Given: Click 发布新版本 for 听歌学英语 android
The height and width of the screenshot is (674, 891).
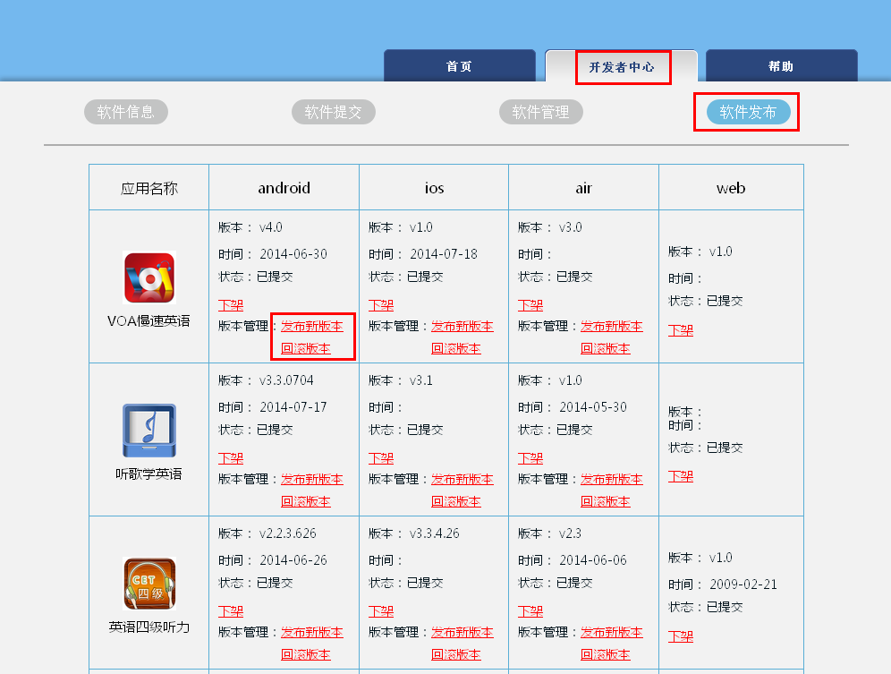Looking at the screenshot, I should click(x=312, y=480).
